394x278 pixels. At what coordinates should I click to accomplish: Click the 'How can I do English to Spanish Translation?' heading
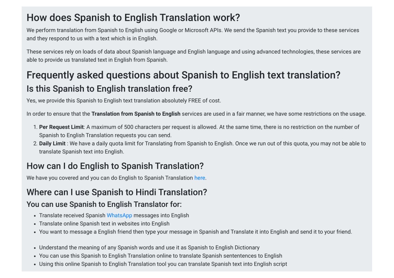(115, 166)
